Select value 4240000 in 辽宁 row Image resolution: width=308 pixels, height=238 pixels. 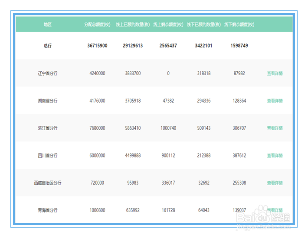tap(97, 74)
